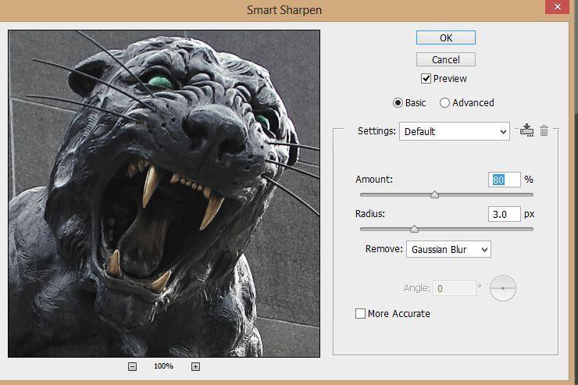Open the Settings Default dropdown
578x385 pixels.
pos(454,131)
